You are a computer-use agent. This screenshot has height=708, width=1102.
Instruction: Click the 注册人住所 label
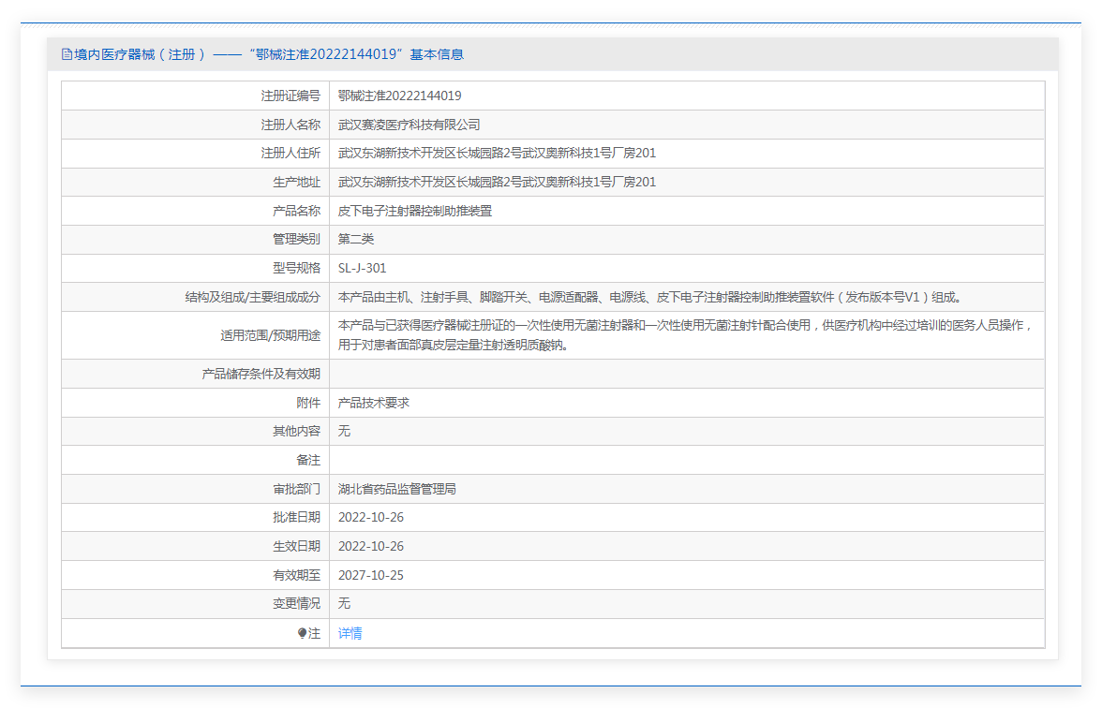click(290, 154)
